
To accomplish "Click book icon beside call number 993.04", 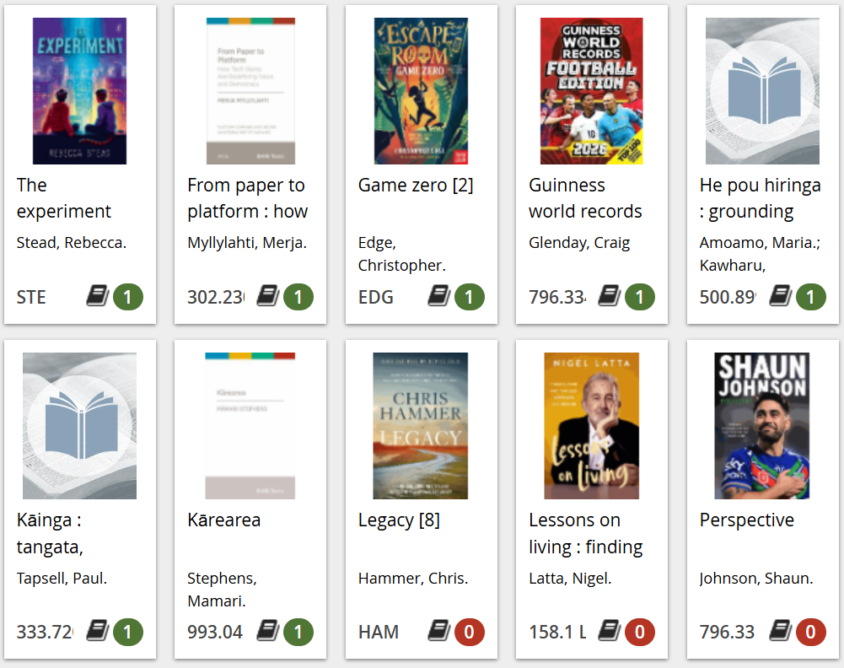I will [x=268, y=631].
